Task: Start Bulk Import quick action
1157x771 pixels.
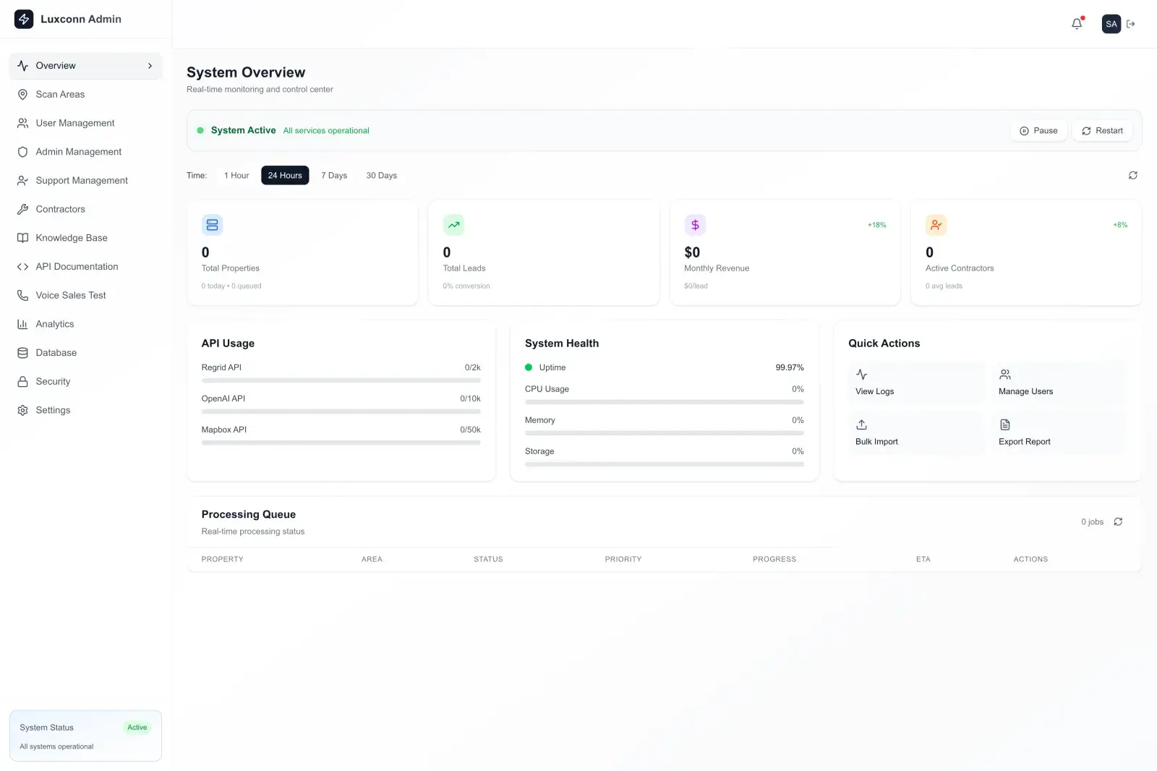Action: tap(916, 433)
